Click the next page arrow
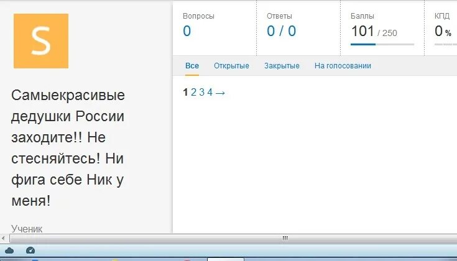Image resolution: width=457 pixels, height=261 pixels. [220, 93]
